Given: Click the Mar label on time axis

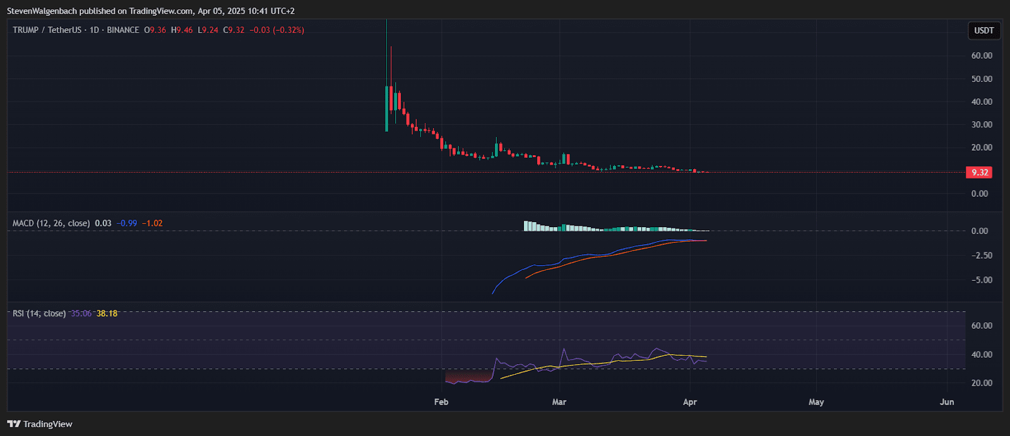Looking at the screenshot, I should click(559, 402).
